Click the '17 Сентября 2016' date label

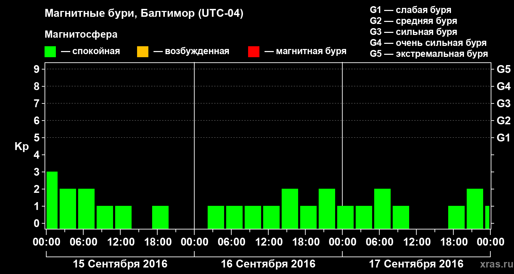pyautogui.click(x=416, y=264)
